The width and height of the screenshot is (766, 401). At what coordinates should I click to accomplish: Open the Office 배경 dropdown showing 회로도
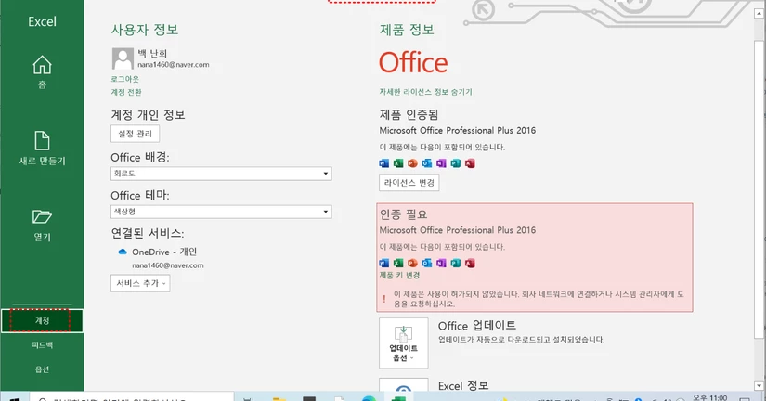tap(221, 174)
